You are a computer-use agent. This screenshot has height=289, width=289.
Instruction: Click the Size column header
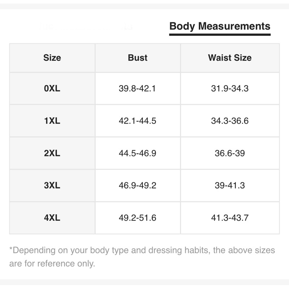52,58
